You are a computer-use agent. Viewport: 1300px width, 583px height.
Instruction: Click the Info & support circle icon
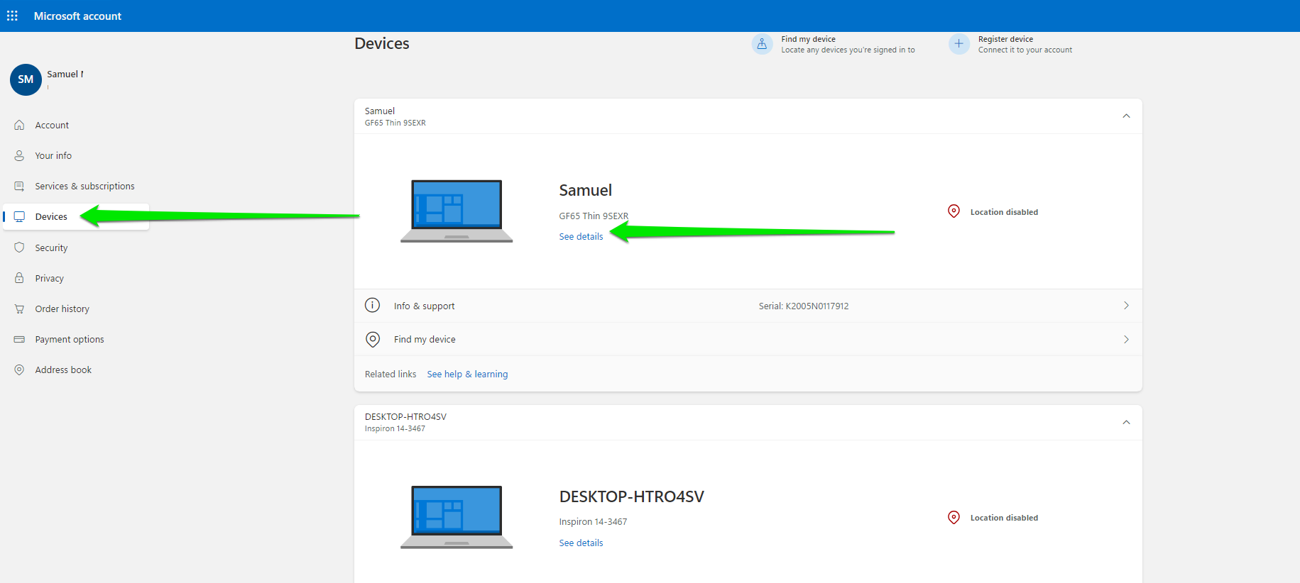[x=372, y=305]
